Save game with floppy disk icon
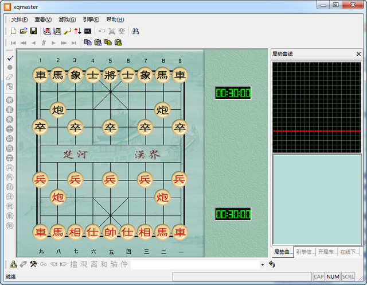 pos(33,30)
